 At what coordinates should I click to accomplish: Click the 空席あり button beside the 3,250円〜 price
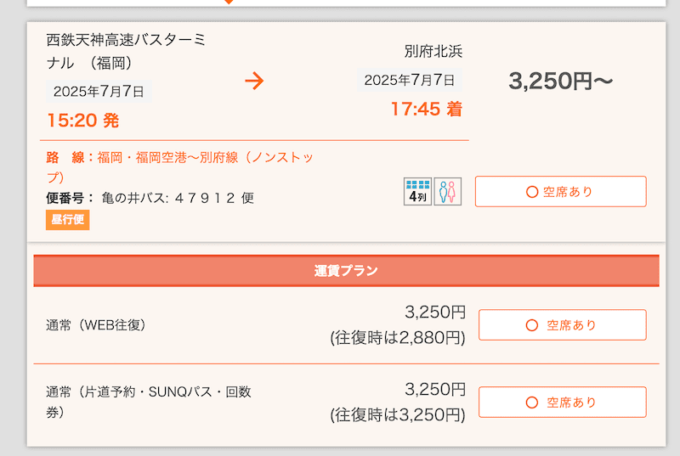point(560,192)
